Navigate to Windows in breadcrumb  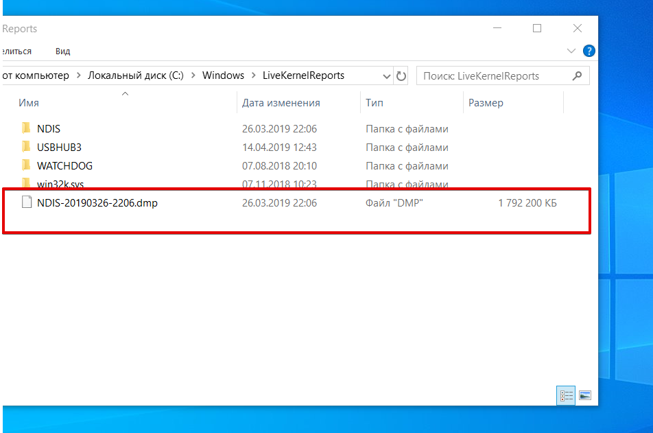223,75
